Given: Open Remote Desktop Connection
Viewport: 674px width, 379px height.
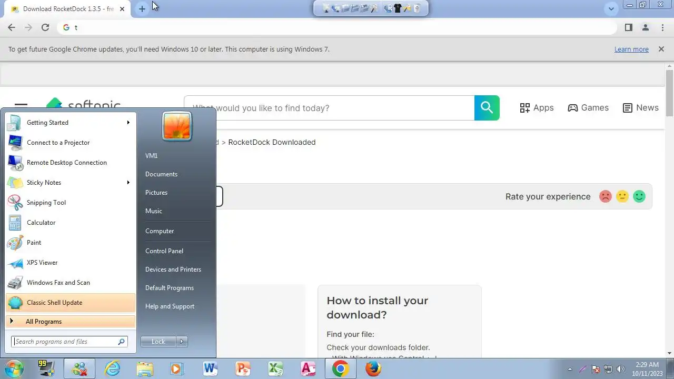Looking at the screenshot, I should tap(70, 163).
